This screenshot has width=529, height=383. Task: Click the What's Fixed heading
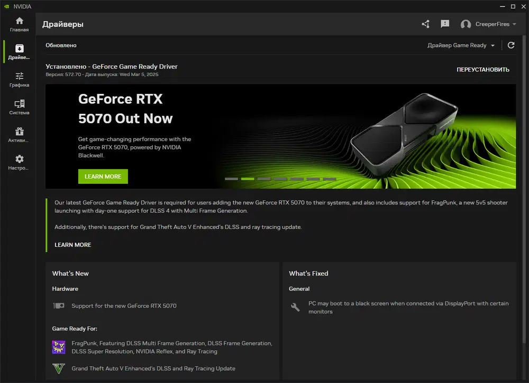coord(308,274)
